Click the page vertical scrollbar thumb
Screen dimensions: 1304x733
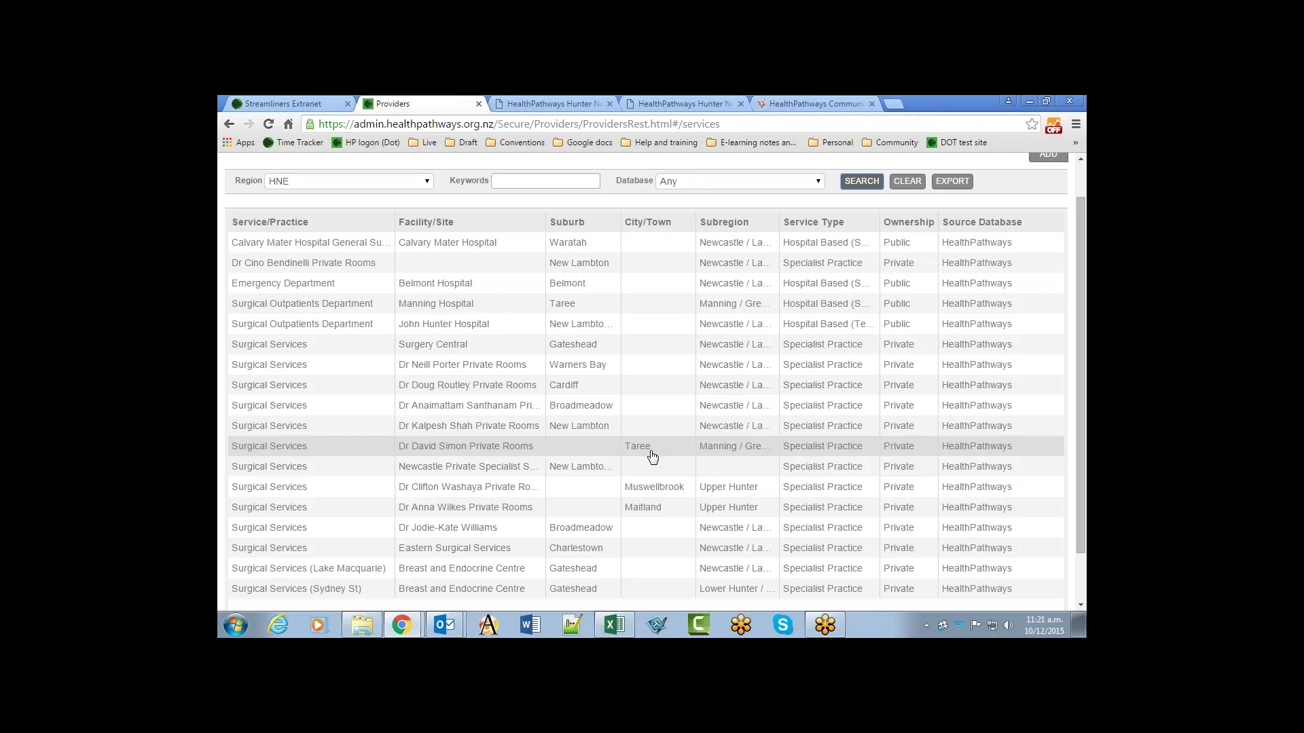(1081, 373)
